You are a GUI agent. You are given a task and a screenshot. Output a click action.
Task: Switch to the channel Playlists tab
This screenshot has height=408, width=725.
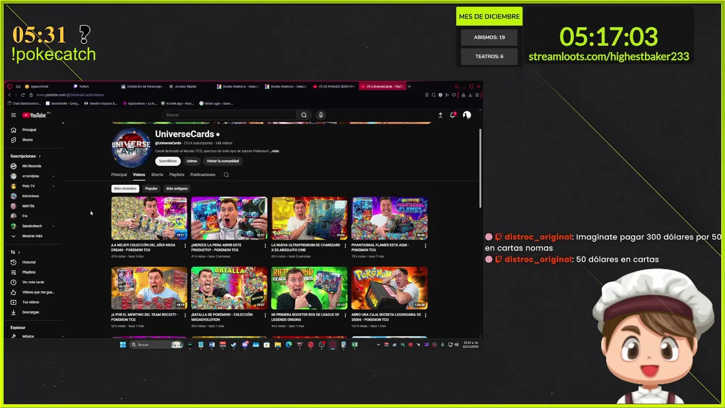point(177,175)
